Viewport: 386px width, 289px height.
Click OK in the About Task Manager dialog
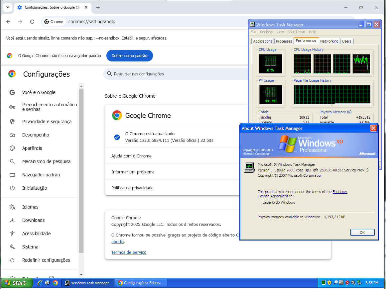click(x=362, y=233)
